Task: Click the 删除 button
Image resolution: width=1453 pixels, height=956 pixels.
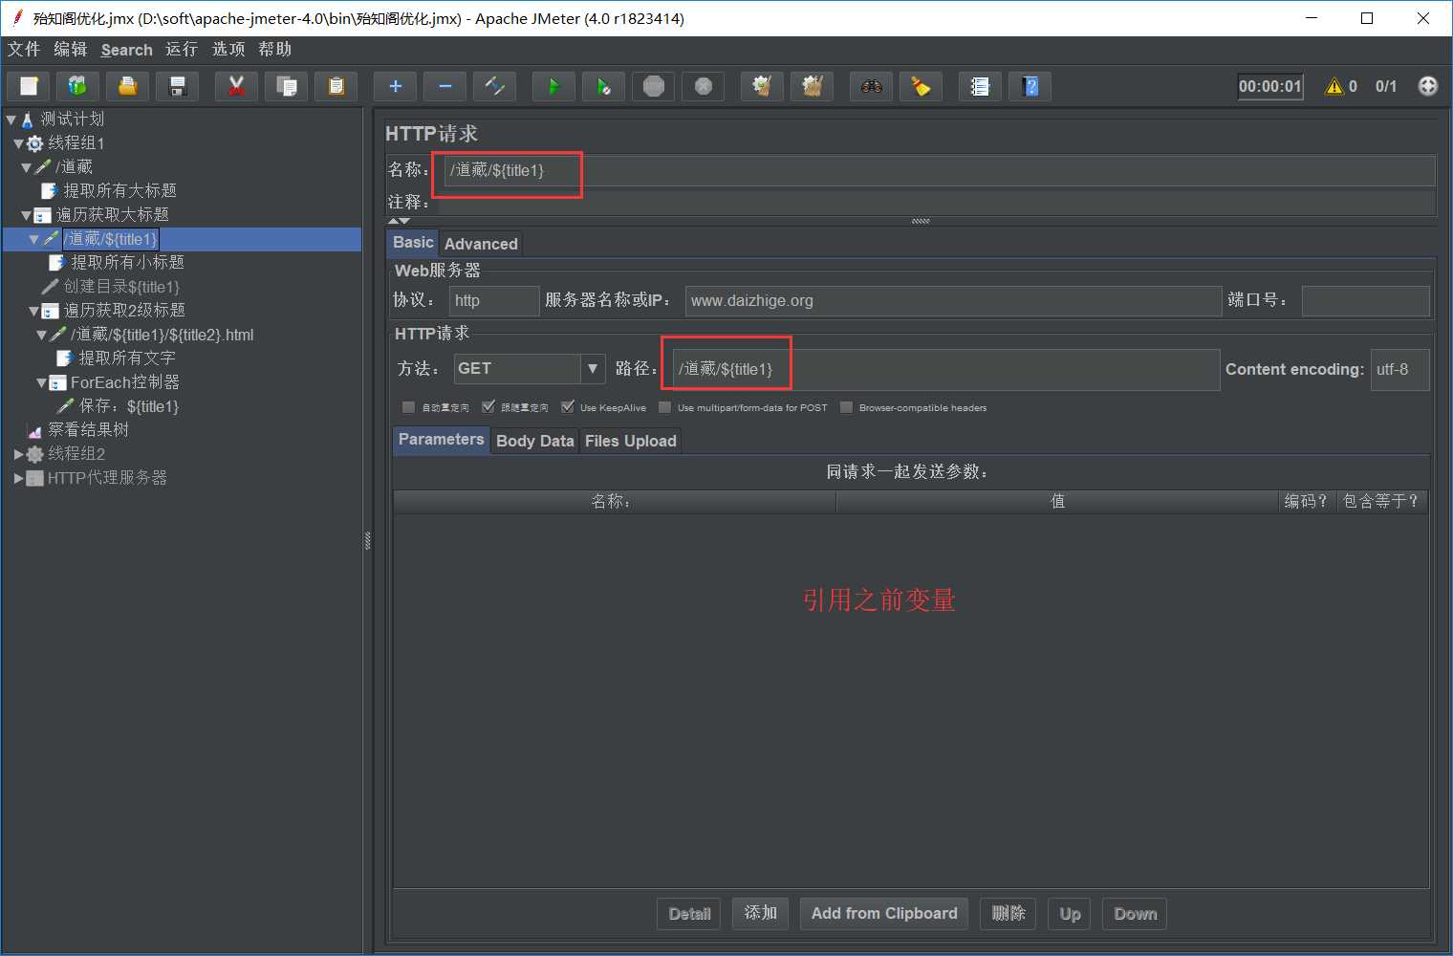Action: point(1008,913)
